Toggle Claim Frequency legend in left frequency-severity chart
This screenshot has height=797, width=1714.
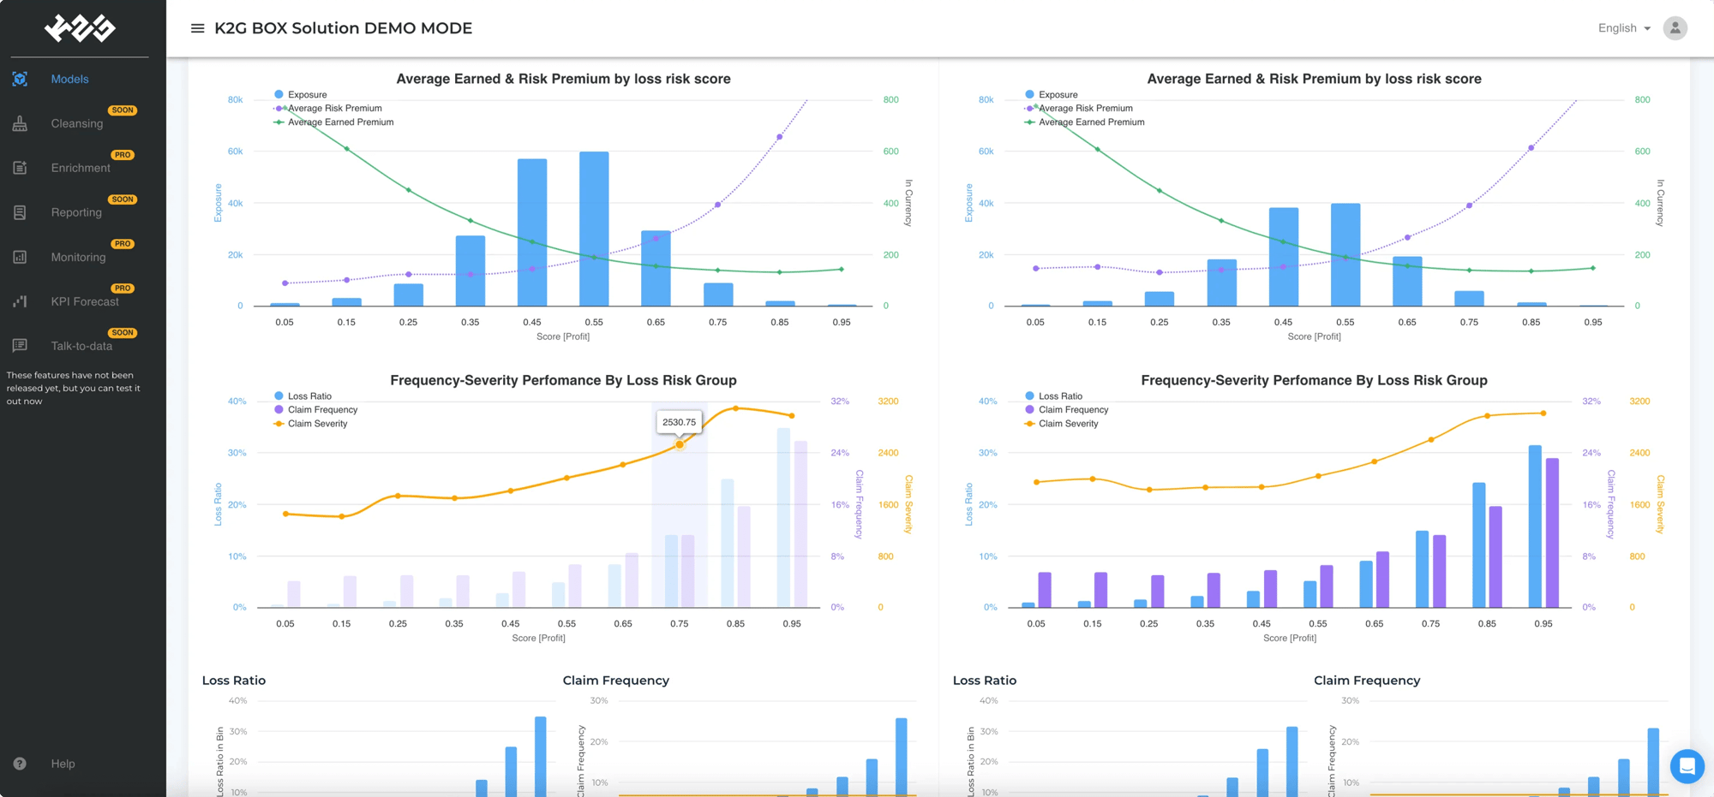316,409
